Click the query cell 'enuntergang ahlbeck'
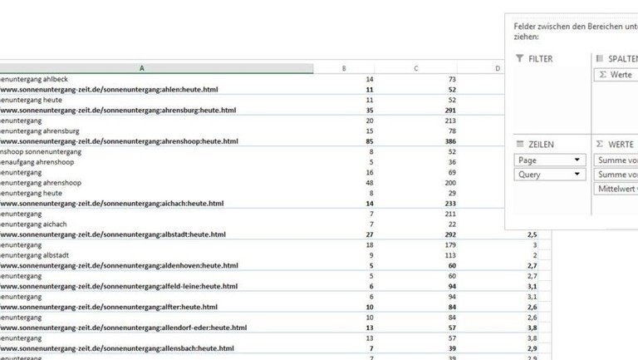Image resolution: width=638 pixels, height=360 pixels. pyautogui.click(x=34, y=80)
